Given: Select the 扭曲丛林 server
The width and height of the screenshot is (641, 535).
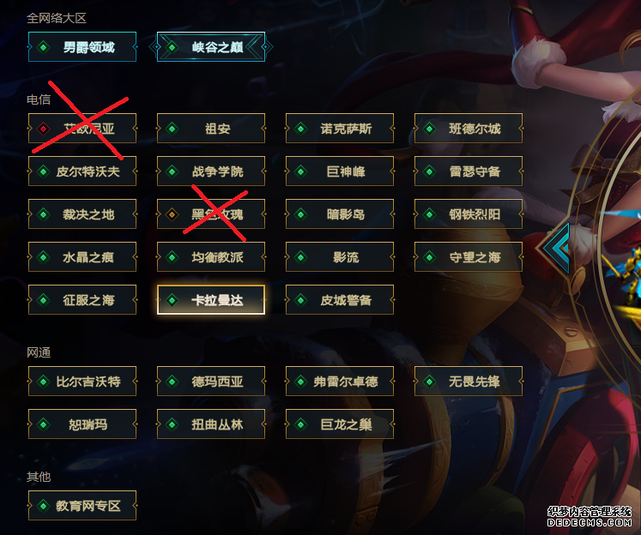Looking at the screenshot, I should point(211,424).
